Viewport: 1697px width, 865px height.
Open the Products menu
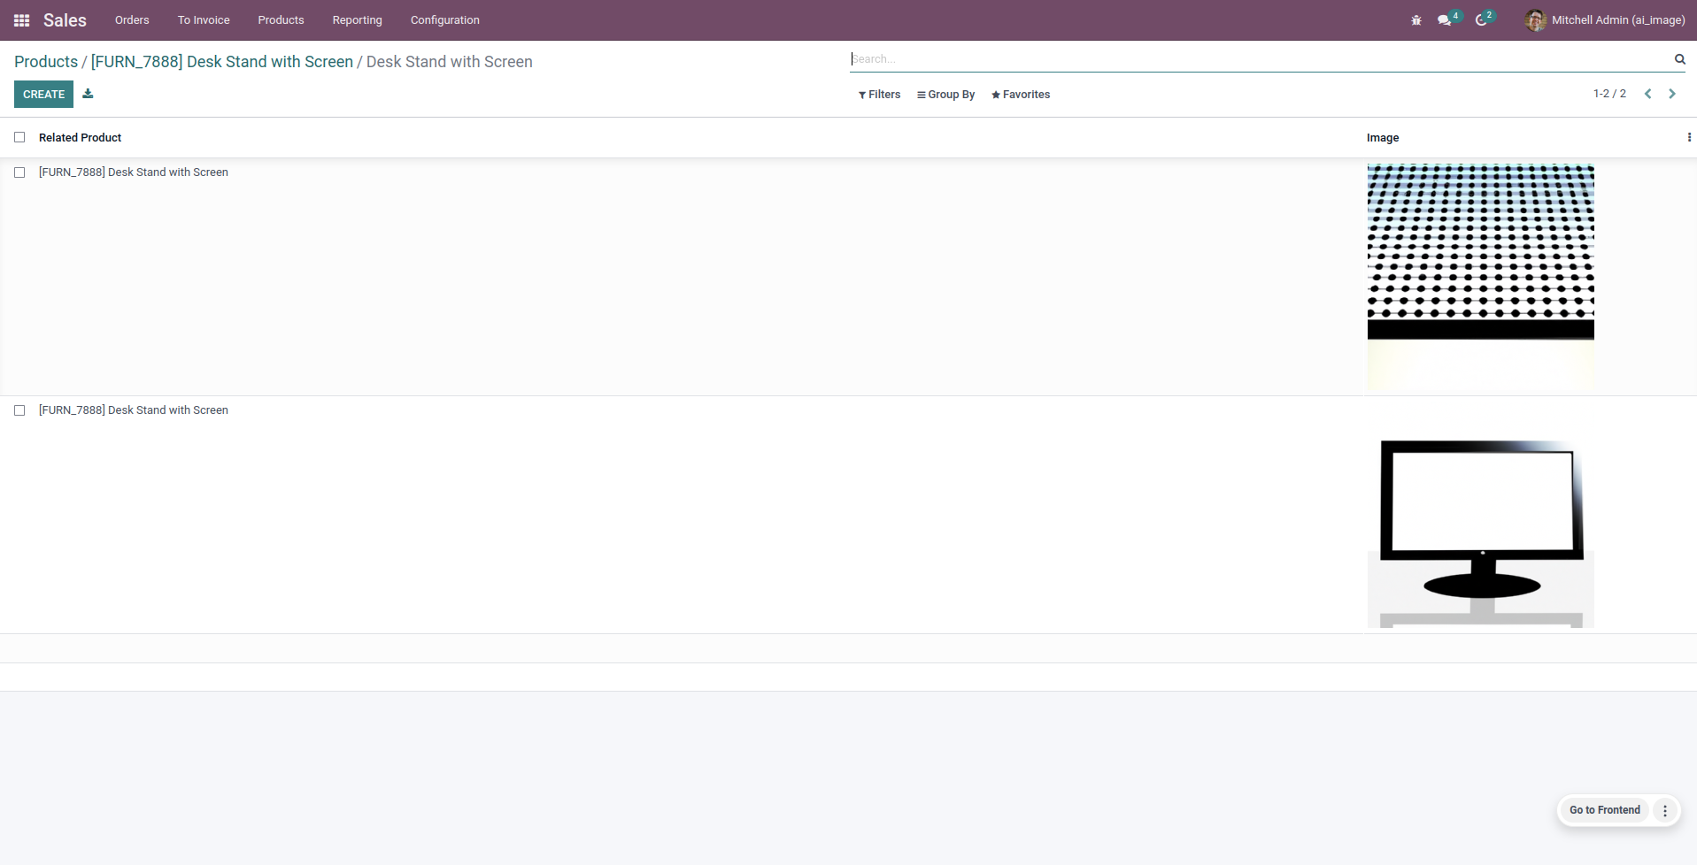(x=281, y=20)
